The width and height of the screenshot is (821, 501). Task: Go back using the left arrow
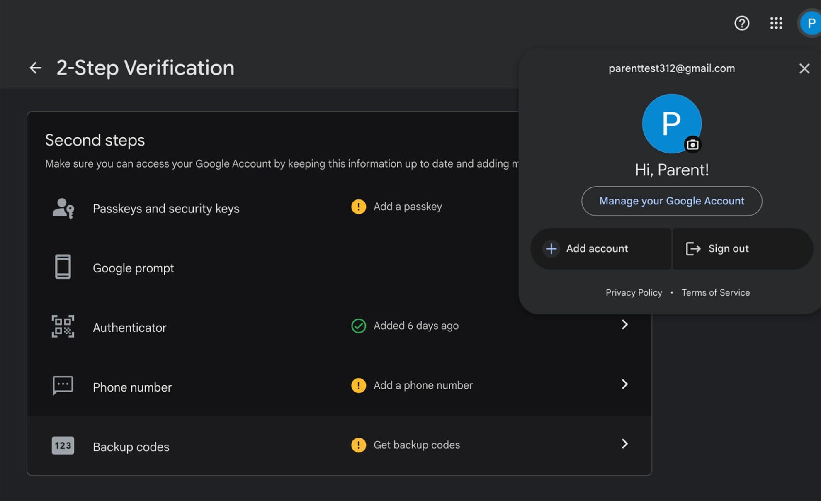pyautogui.click(x=36, y=68)
